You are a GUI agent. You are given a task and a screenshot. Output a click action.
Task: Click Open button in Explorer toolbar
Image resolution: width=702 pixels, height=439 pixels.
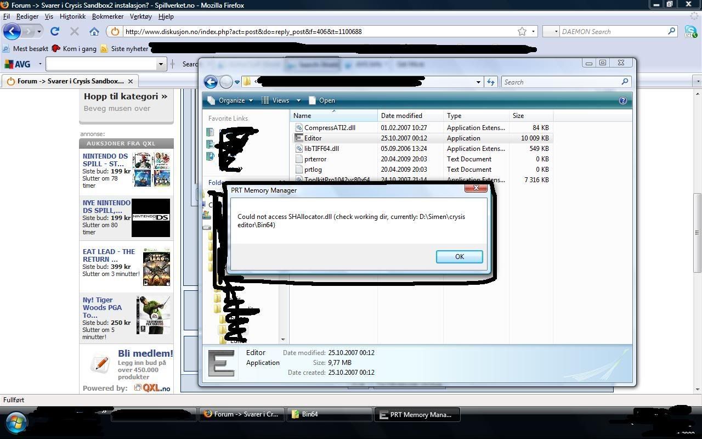(322, 100)
